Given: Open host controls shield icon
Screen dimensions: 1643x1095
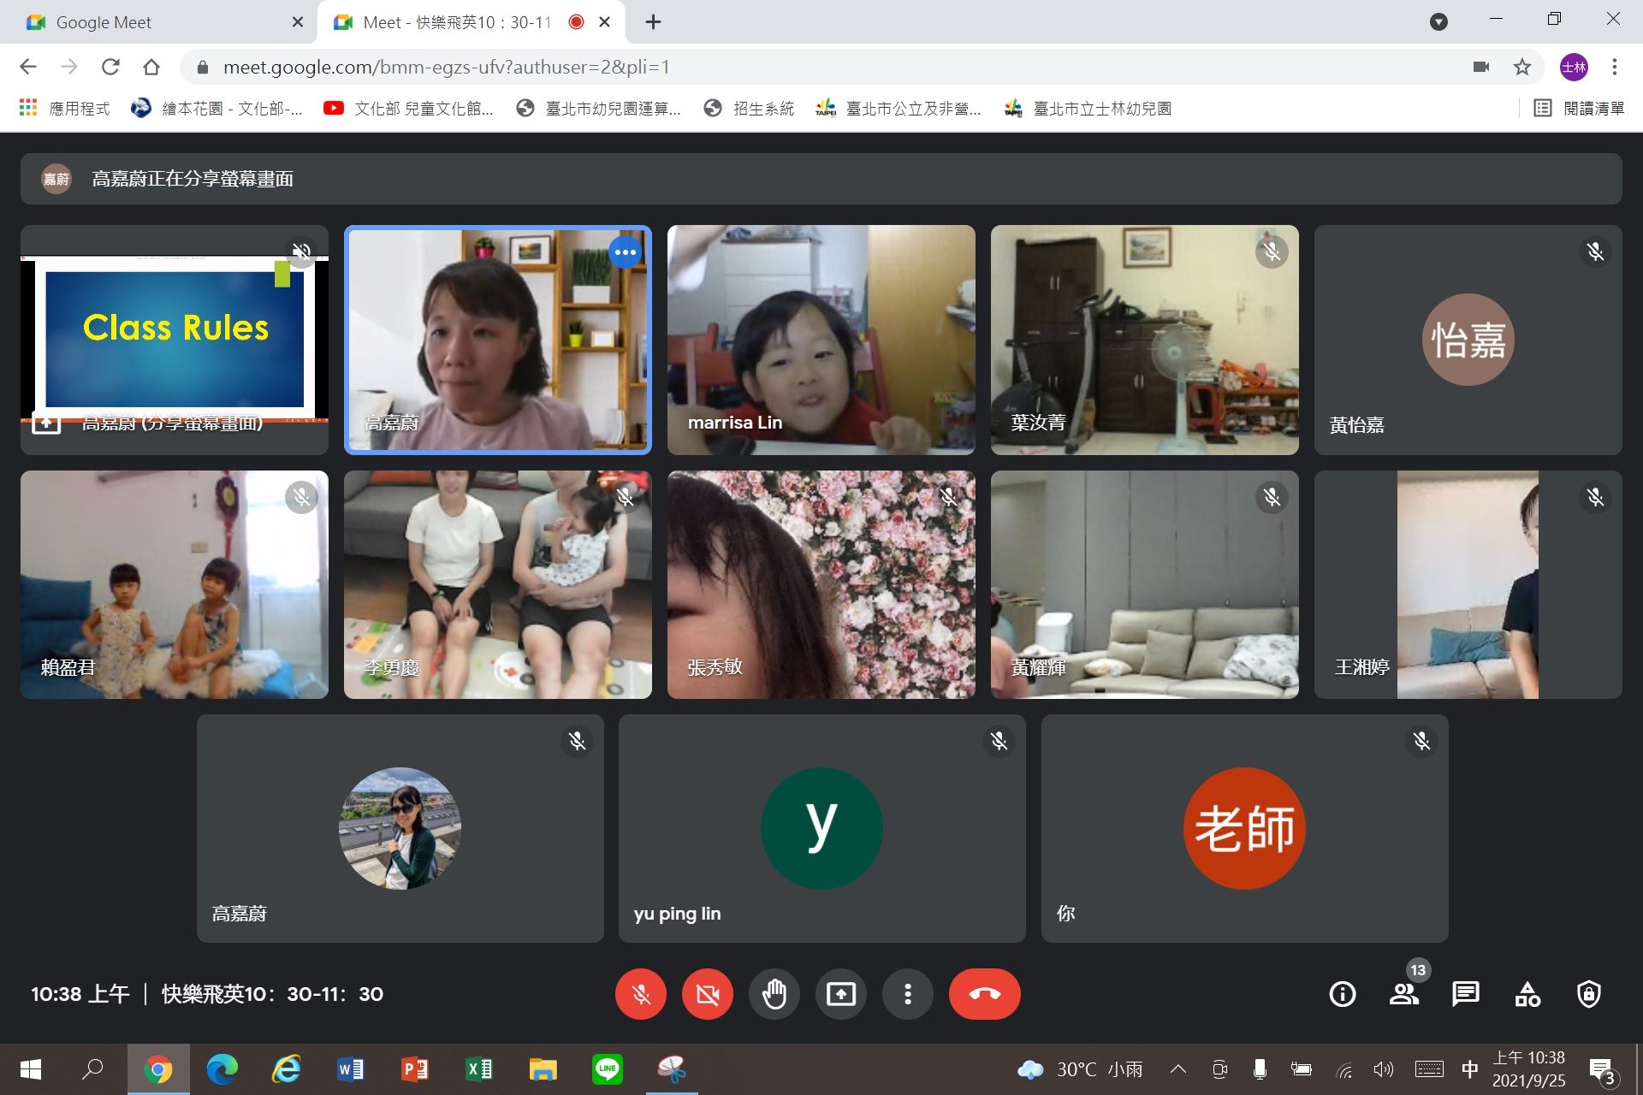Looking at the screenshot, I should click(1588, 994).
